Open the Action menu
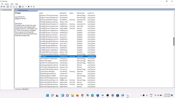The height and width of the screenshot is (98, 175). click(x=7, y=4)
